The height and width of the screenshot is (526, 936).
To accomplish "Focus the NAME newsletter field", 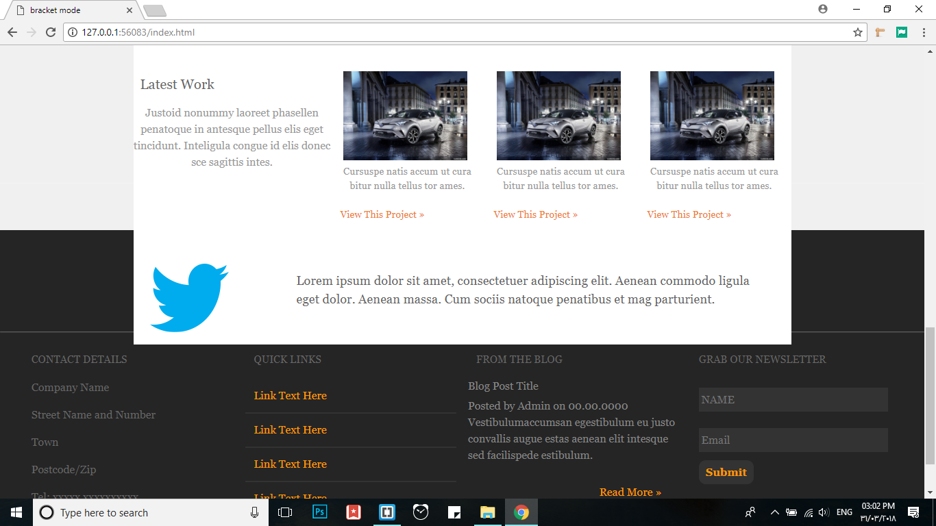I will click(793, 399).
